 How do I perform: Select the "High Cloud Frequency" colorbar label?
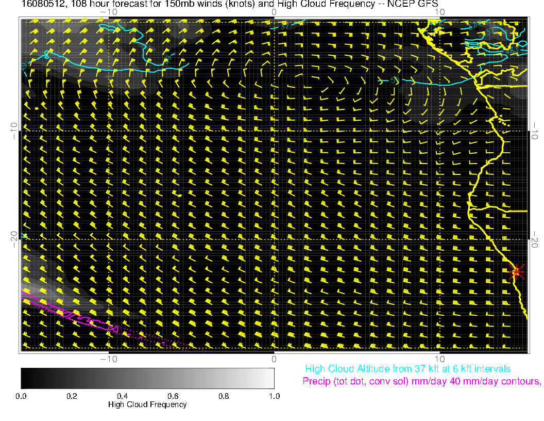click(x=147, y=404)
